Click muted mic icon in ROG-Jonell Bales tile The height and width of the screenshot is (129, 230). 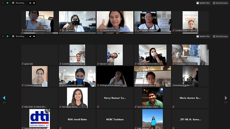click(x=60, y=128)
